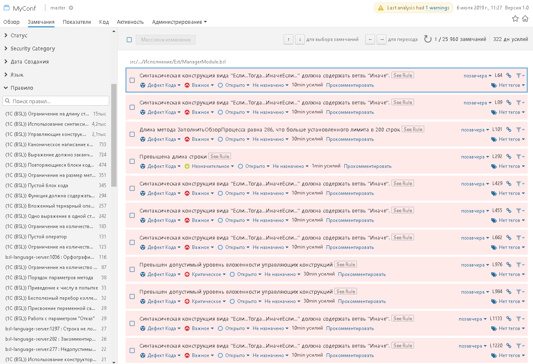Click the star favorite icon
533x364 pixels.
coord(515,18)
